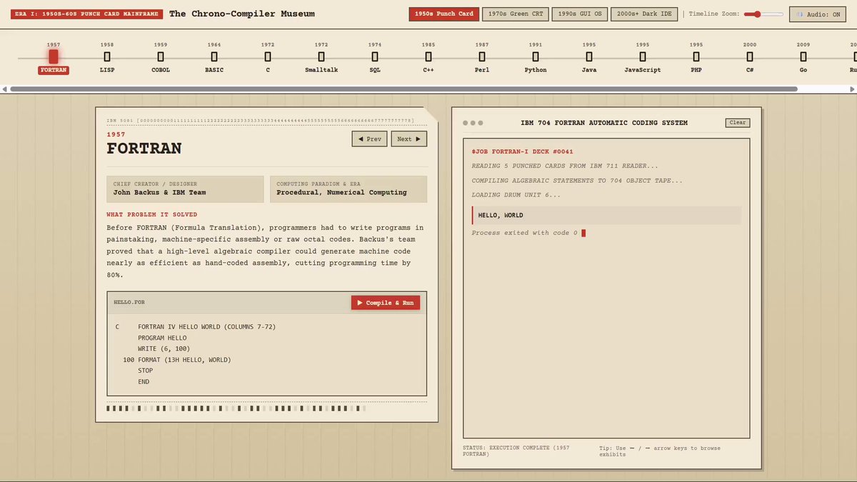Click the IBM 704 console title
857x482 pixels.
tap(604, 123)
